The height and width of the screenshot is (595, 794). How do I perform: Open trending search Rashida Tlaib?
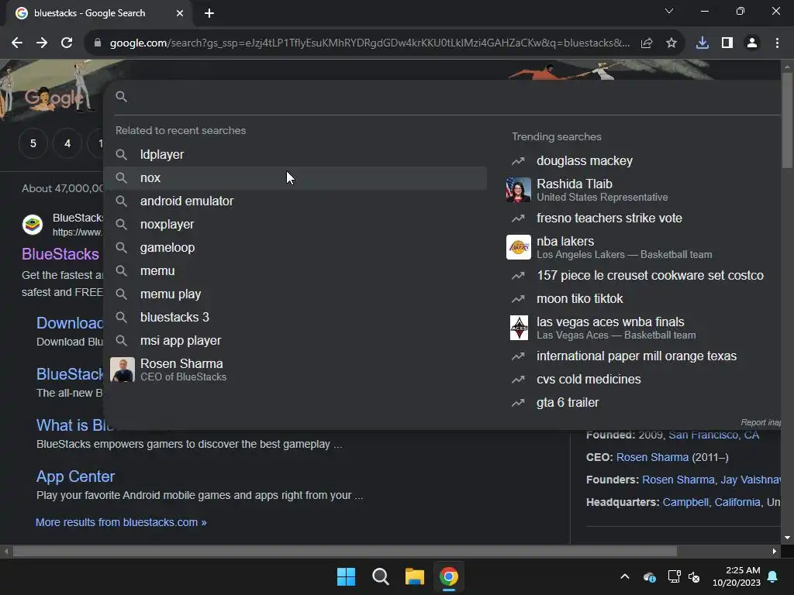coord(640,190)
